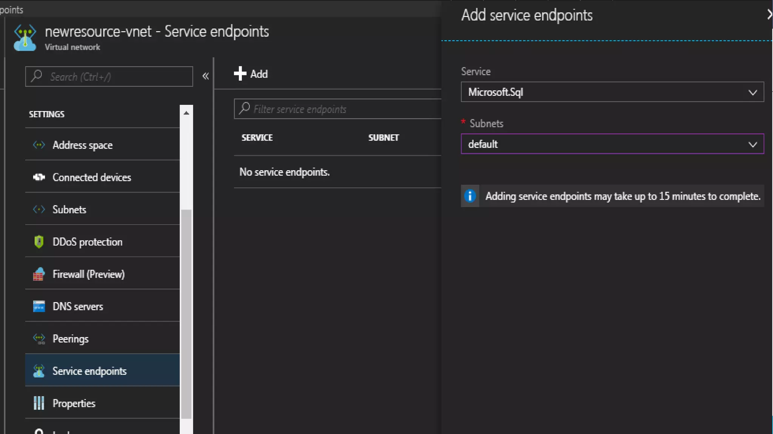Click the Subnets dropdown chevron arrow

(x=753, y=144)
